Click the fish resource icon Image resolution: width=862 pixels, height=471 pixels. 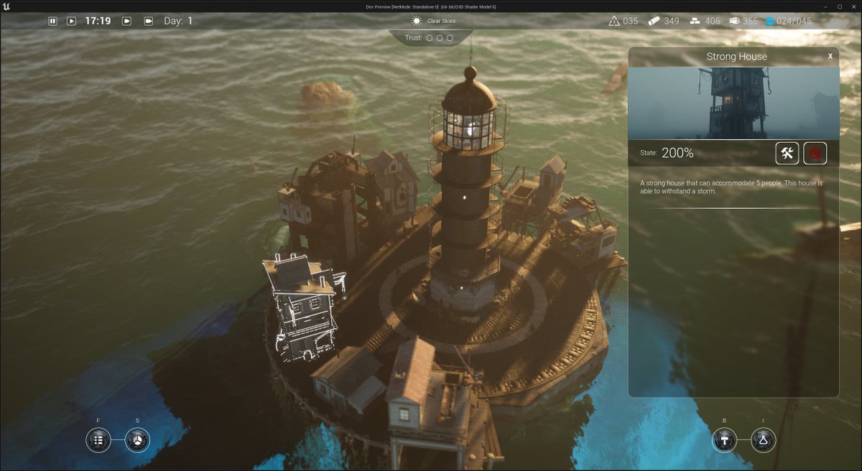click(x=735, y=21)
